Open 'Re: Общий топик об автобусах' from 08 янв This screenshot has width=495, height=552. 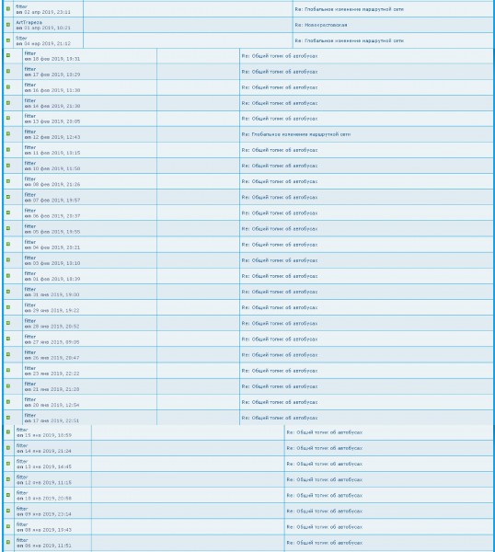point(325,527)
